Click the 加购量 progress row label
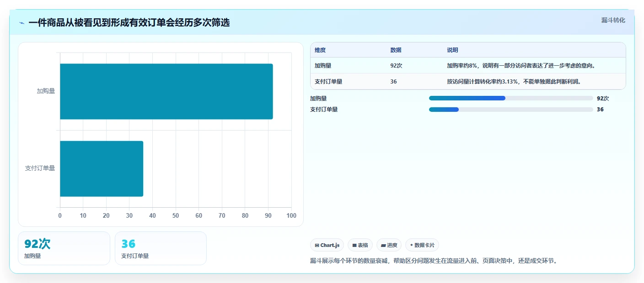This screenshot has width=644, height=283. (318, 98)
